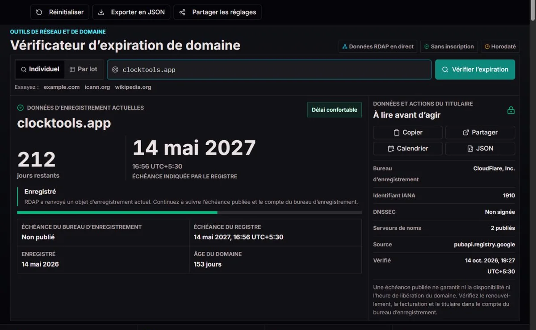Screen dimensions: 536x330
Task: Click the Enregistré status heading
Action: [x=40, y=192]
